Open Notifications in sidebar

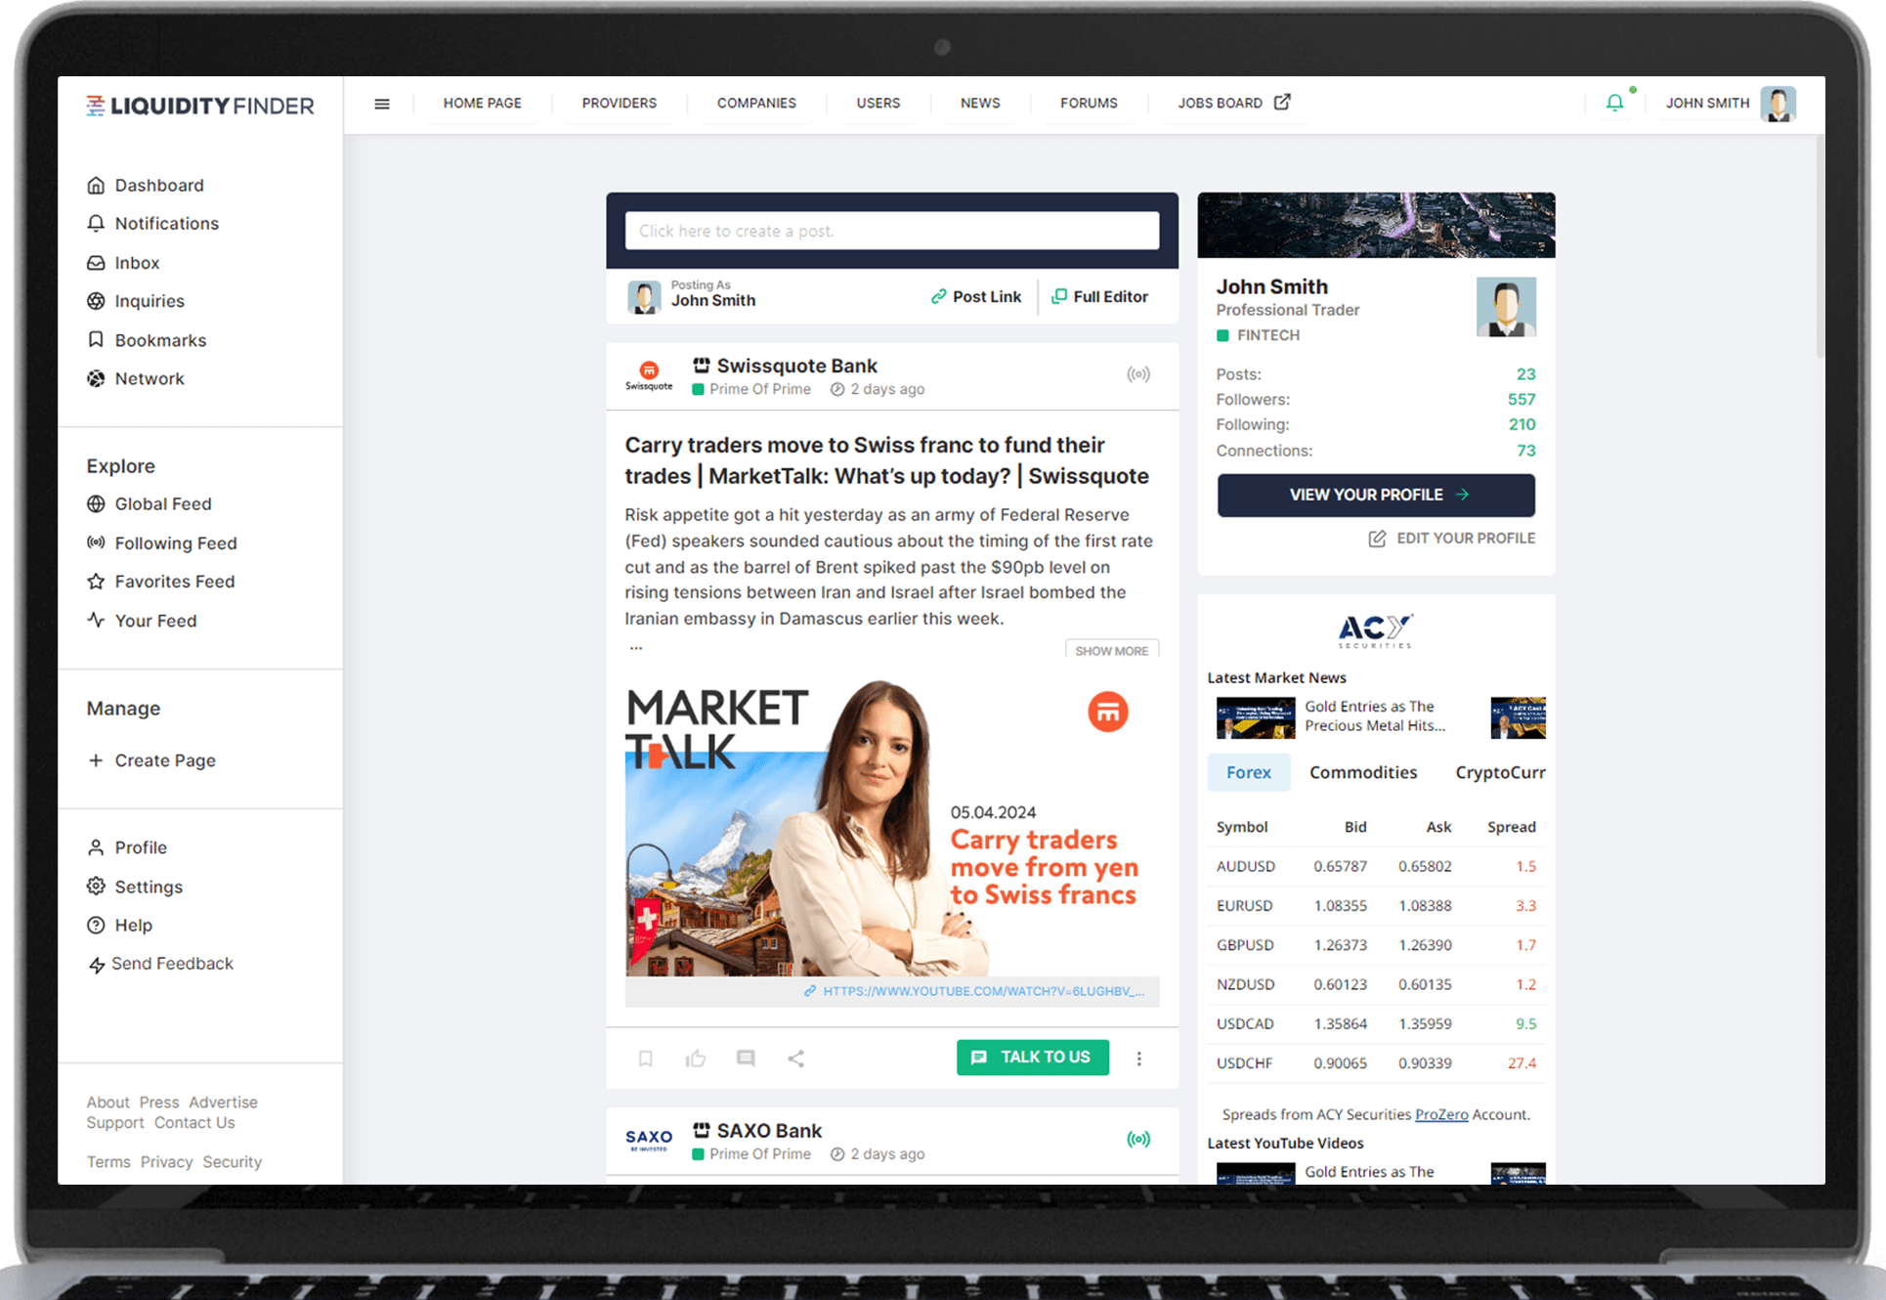tap(153, 224)
